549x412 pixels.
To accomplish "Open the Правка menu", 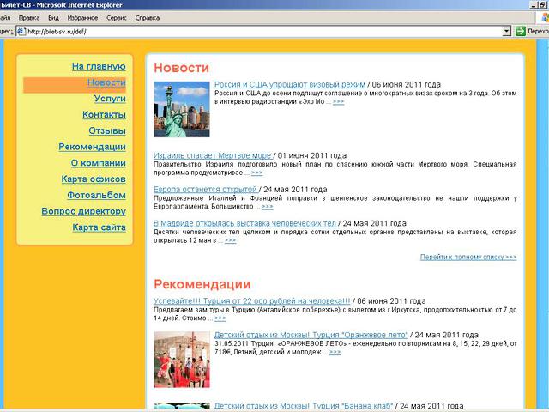I will pyautogui.click(x=28, y=17).
